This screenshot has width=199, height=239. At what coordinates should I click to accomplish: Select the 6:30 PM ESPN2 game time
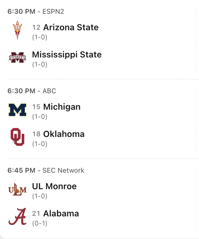[21, 12]
